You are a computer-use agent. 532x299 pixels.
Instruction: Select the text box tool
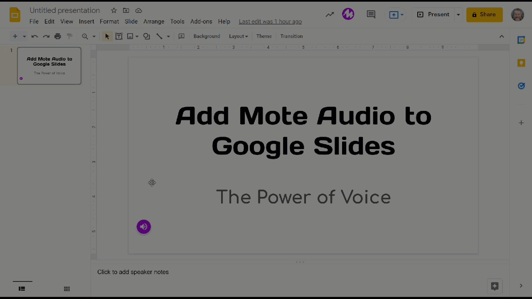click(x=119, y=37)
